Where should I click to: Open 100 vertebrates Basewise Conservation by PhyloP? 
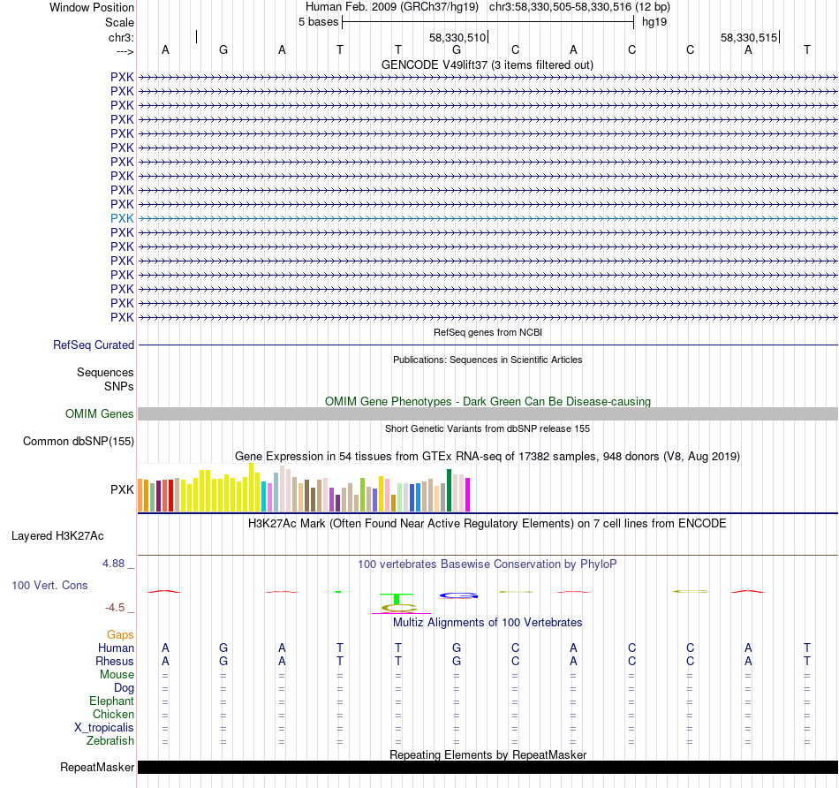click(x=488, y=564)
